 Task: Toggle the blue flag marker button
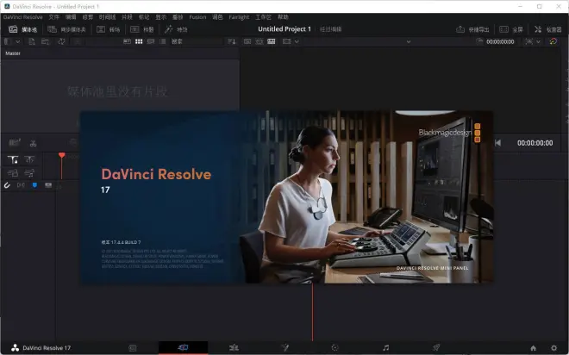(34, 184)
